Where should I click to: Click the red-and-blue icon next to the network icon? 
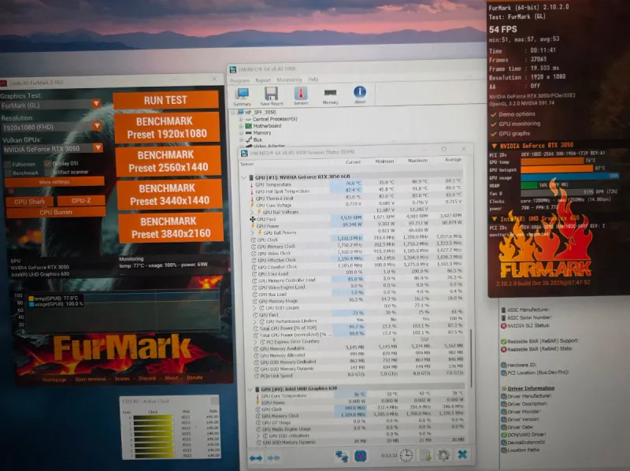361,456
